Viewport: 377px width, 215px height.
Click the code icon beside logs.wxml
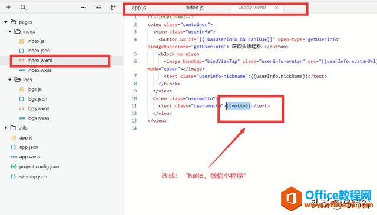pos(21,108)
